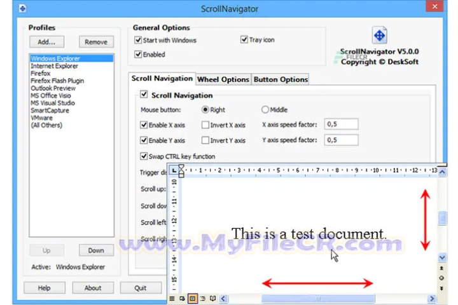Switch to Wheel Options tab
This screenshot has height=305, width=458.
point(223,79)
